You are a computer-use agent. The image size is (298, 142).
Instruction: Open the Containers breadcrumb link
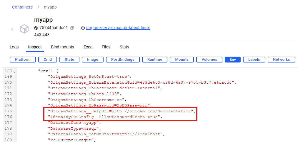pos(22,7)
